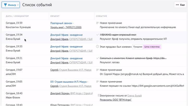Click the info icon near Этап продажи был изменен
188x106 pixels.
97,47
